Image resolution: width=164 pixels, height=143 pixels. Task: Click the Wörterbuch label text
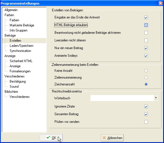(x=62, y=98)
